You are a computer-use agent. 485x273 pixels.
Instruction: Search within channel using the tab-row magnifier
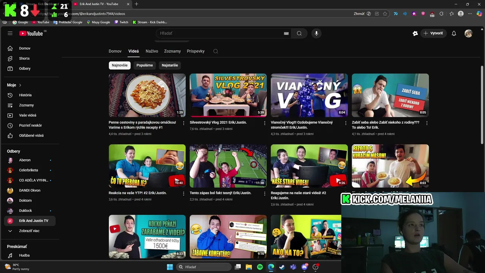point(216,51)
